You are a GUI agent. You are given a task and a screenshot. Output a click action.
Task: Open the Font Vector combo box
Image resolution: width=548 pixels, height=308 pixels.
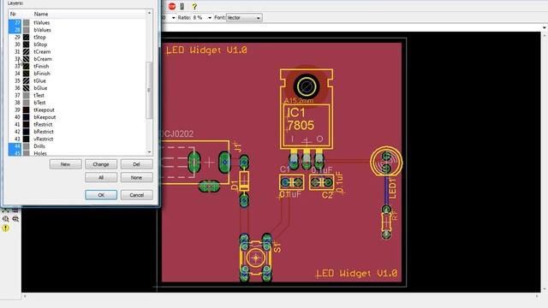[x=243, y=18]
